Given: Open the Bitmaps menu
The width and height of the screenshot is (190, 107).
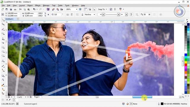Looking at the screenshot, I should (x=46, y=5).
